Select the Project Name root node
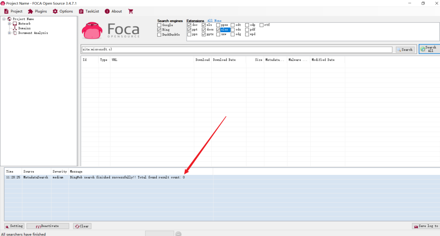440x236 pixels. pyautogui.click(x=23, y=19)
